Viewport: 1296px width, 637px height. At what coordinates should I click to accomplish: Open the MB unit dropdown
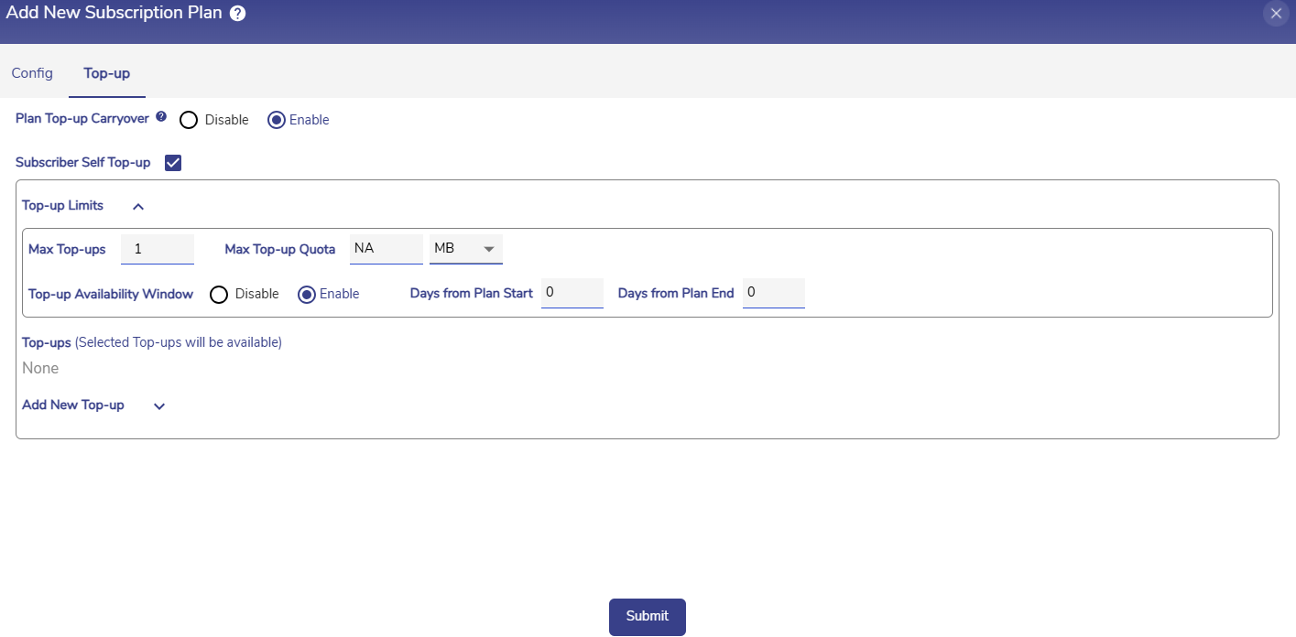466,249
